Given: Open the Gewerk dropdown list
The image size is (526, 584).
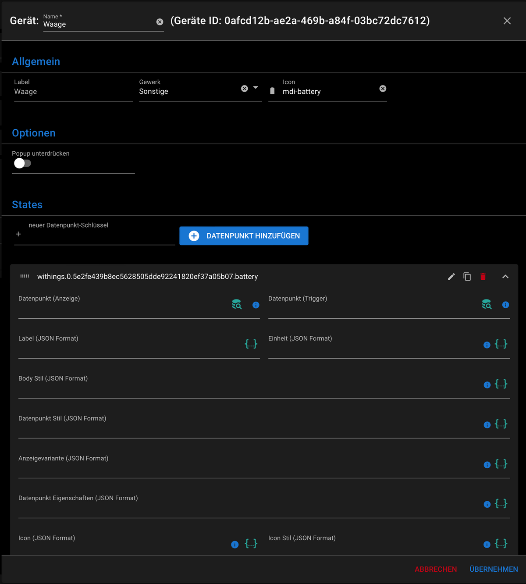Looking at the screenshot, I should (x=256, y=88).
